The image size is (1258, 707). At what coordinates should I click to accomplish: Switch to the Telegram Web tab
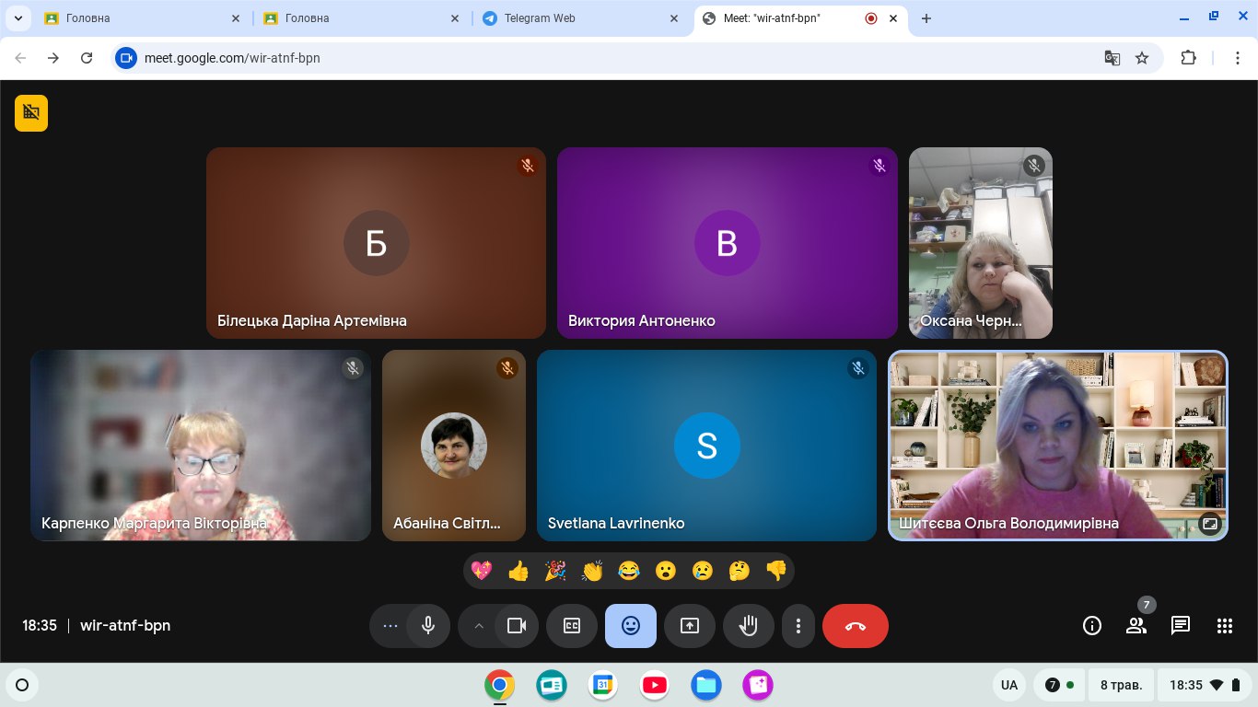[x=580, y=18]
